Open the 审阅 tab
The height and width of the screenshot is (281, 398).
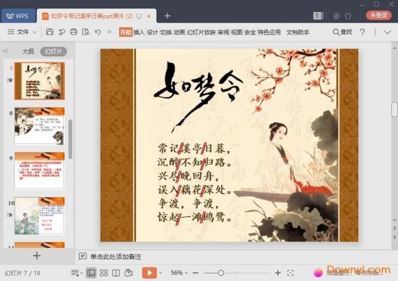pos(223,32)
